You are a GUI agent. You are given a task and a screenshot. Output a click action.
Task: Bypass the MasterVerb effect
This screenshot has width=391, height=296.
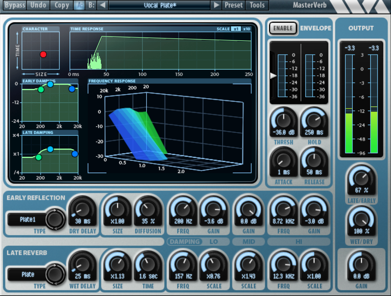[x=14, y=5]
